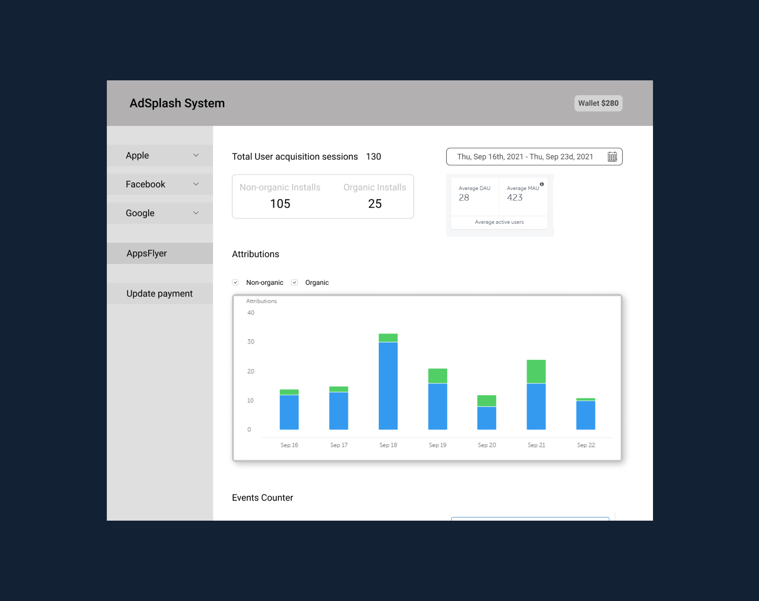Click the Non-organic Installs value 105

pos(280,204)
